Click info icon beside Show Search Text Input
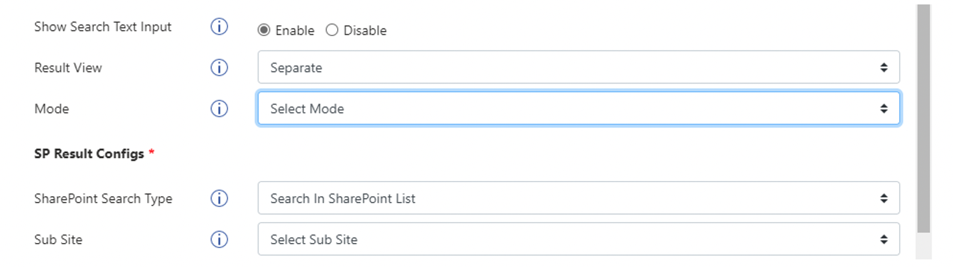The height and width of the screenshot is (267, 953). pyautogui.click(x=219, y=27)
